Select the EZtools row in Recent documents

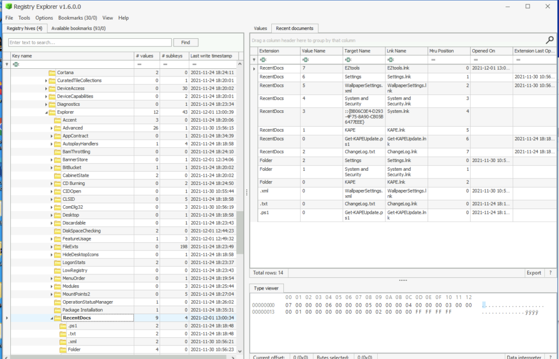click(x=406, y=68)
